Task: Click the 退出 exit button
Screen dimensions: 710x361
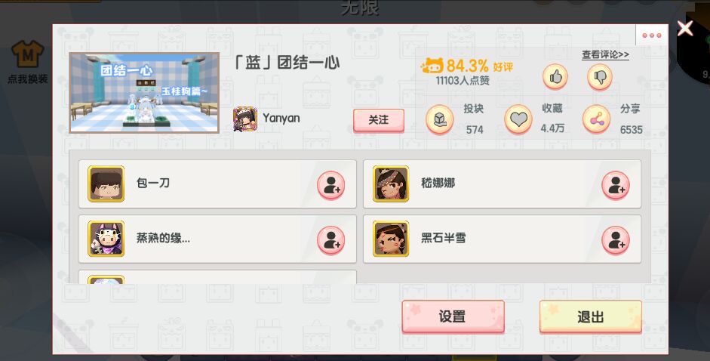Action: click(591, 316)
